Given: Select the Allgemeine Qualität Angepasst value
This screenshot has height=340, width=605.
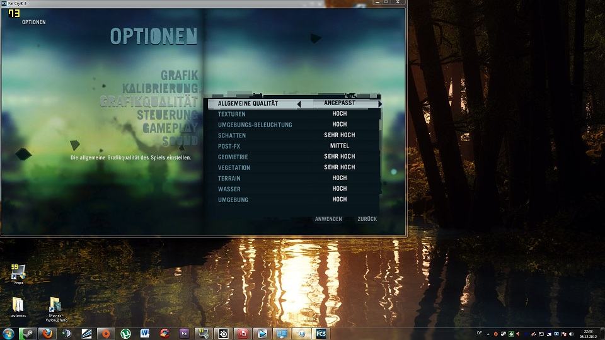Looking at the screenshot, I should [340, 103].
